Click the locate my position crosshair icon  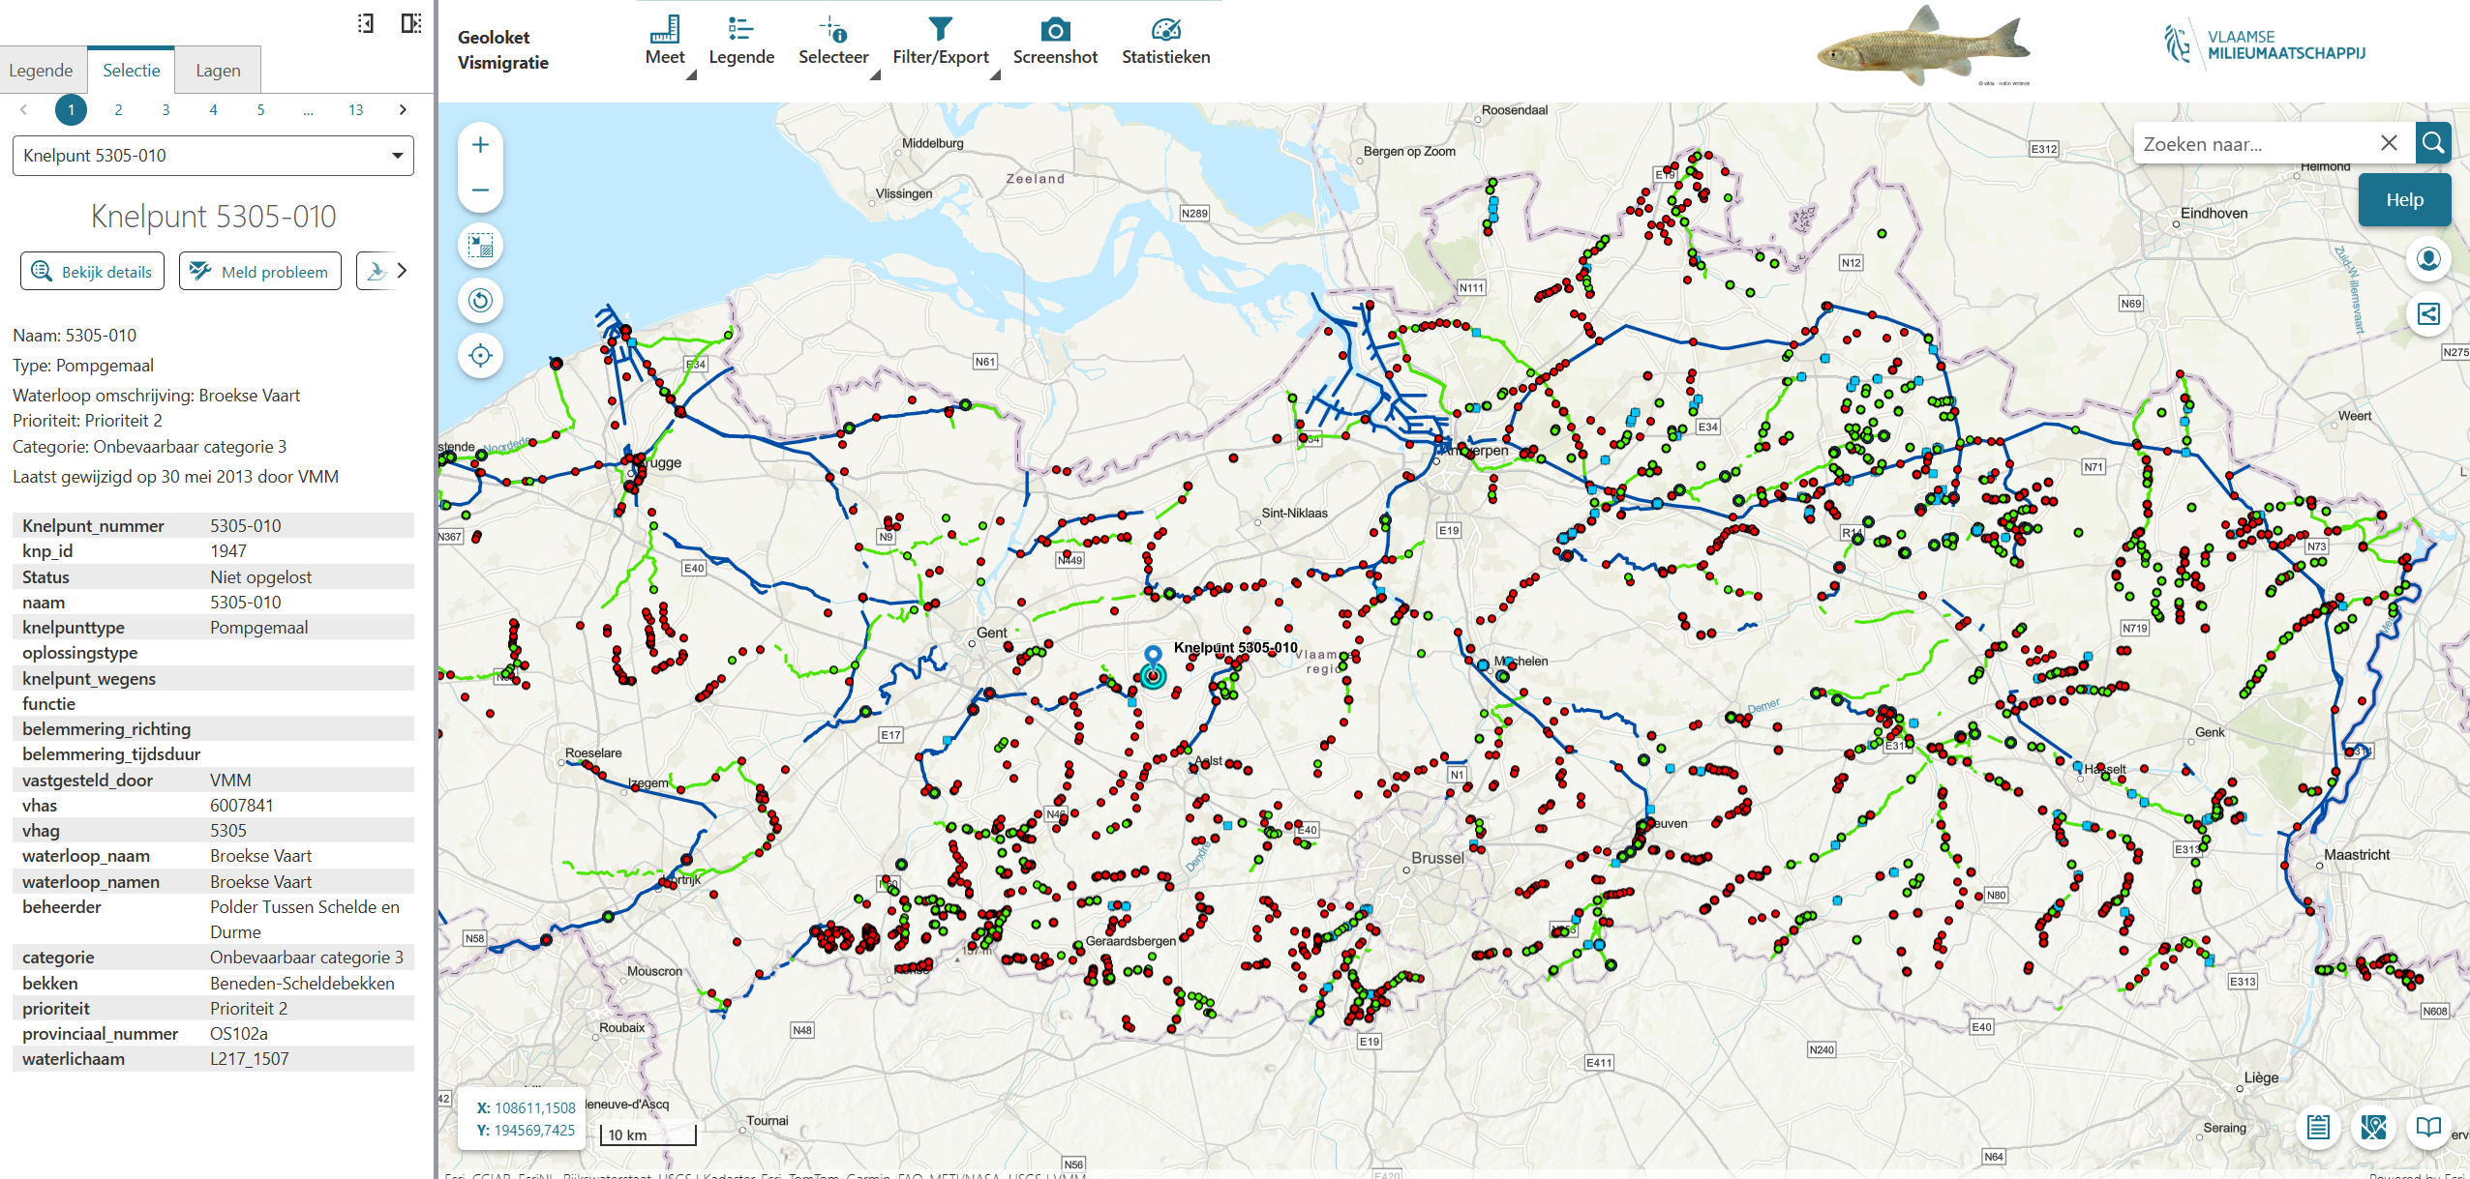[x=480, y=356]
